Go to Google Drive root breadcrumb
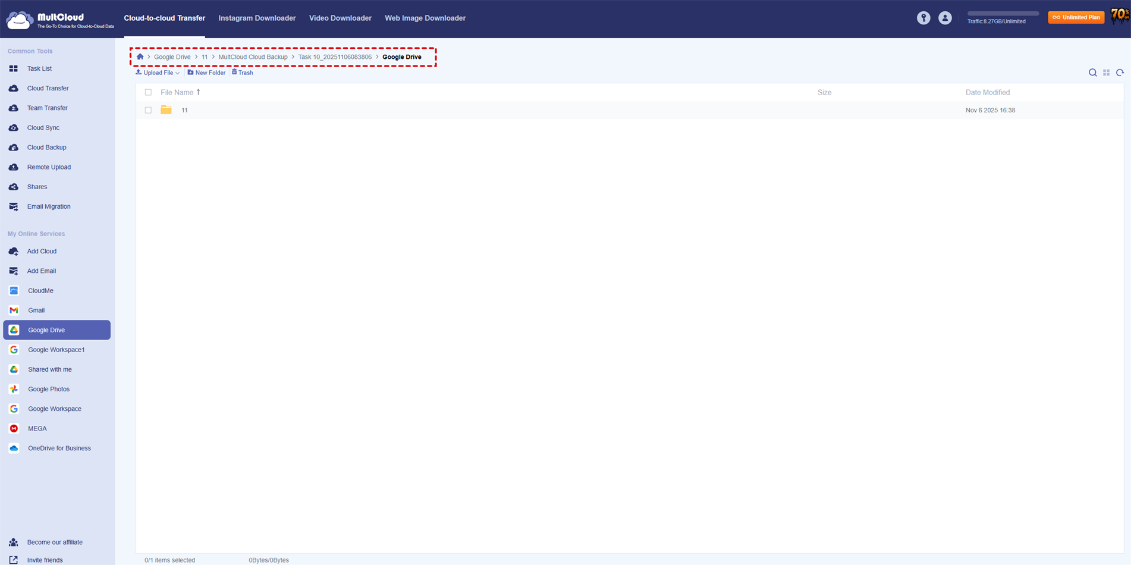This screenshot has height=565, width=1131. 172,57
